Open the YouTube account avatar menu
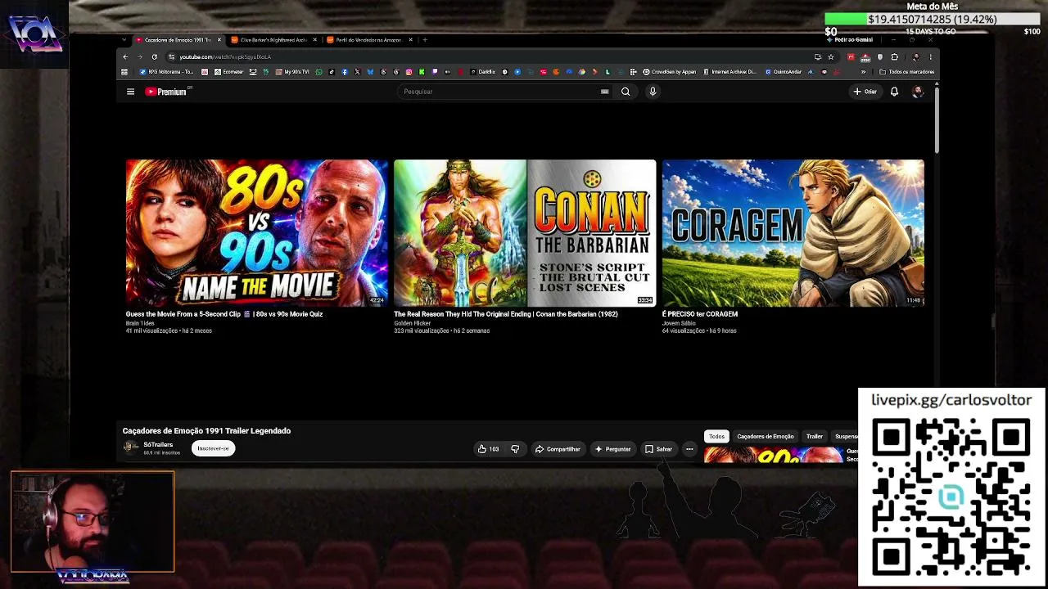 [918, 92]
